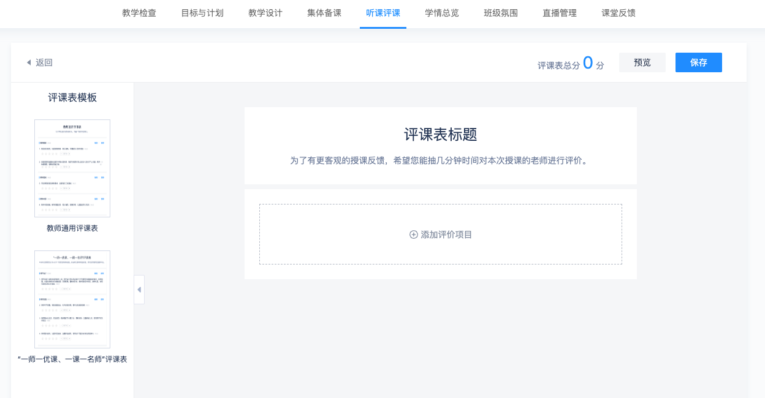Click the 返回 link

(44, 62)
